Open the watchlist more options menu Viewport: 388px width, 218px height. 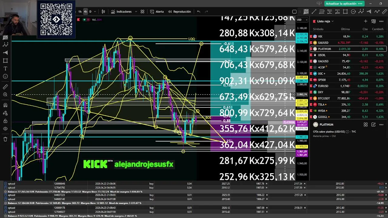coord(381,21)
